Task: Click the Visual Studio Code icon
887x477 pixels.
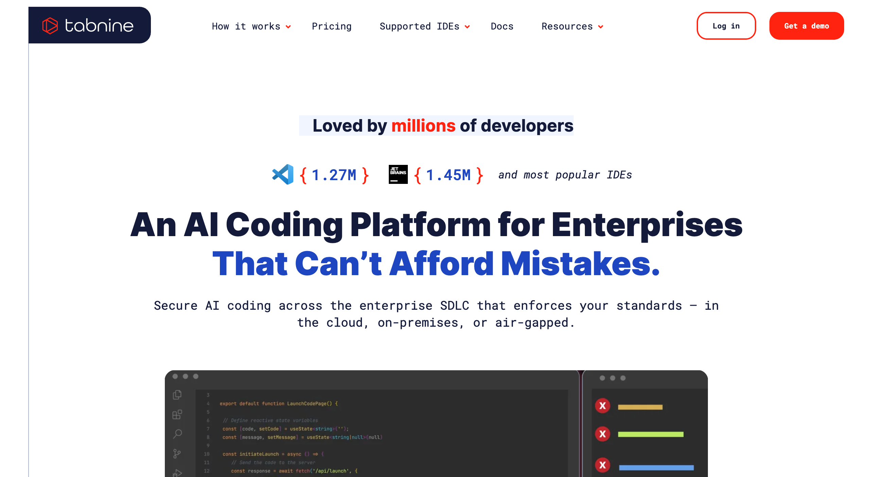Action: coord(283,175)
